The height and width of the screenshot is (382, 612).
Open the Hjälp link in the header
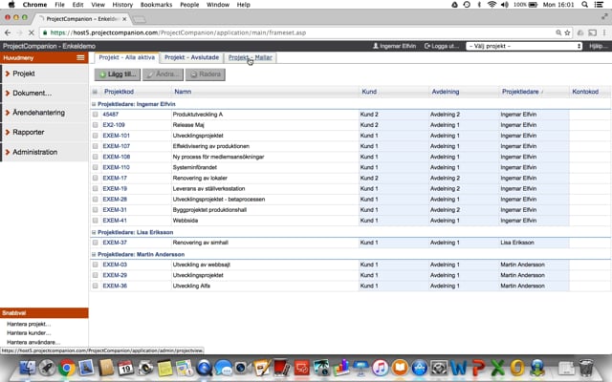(x=599, y=46)
